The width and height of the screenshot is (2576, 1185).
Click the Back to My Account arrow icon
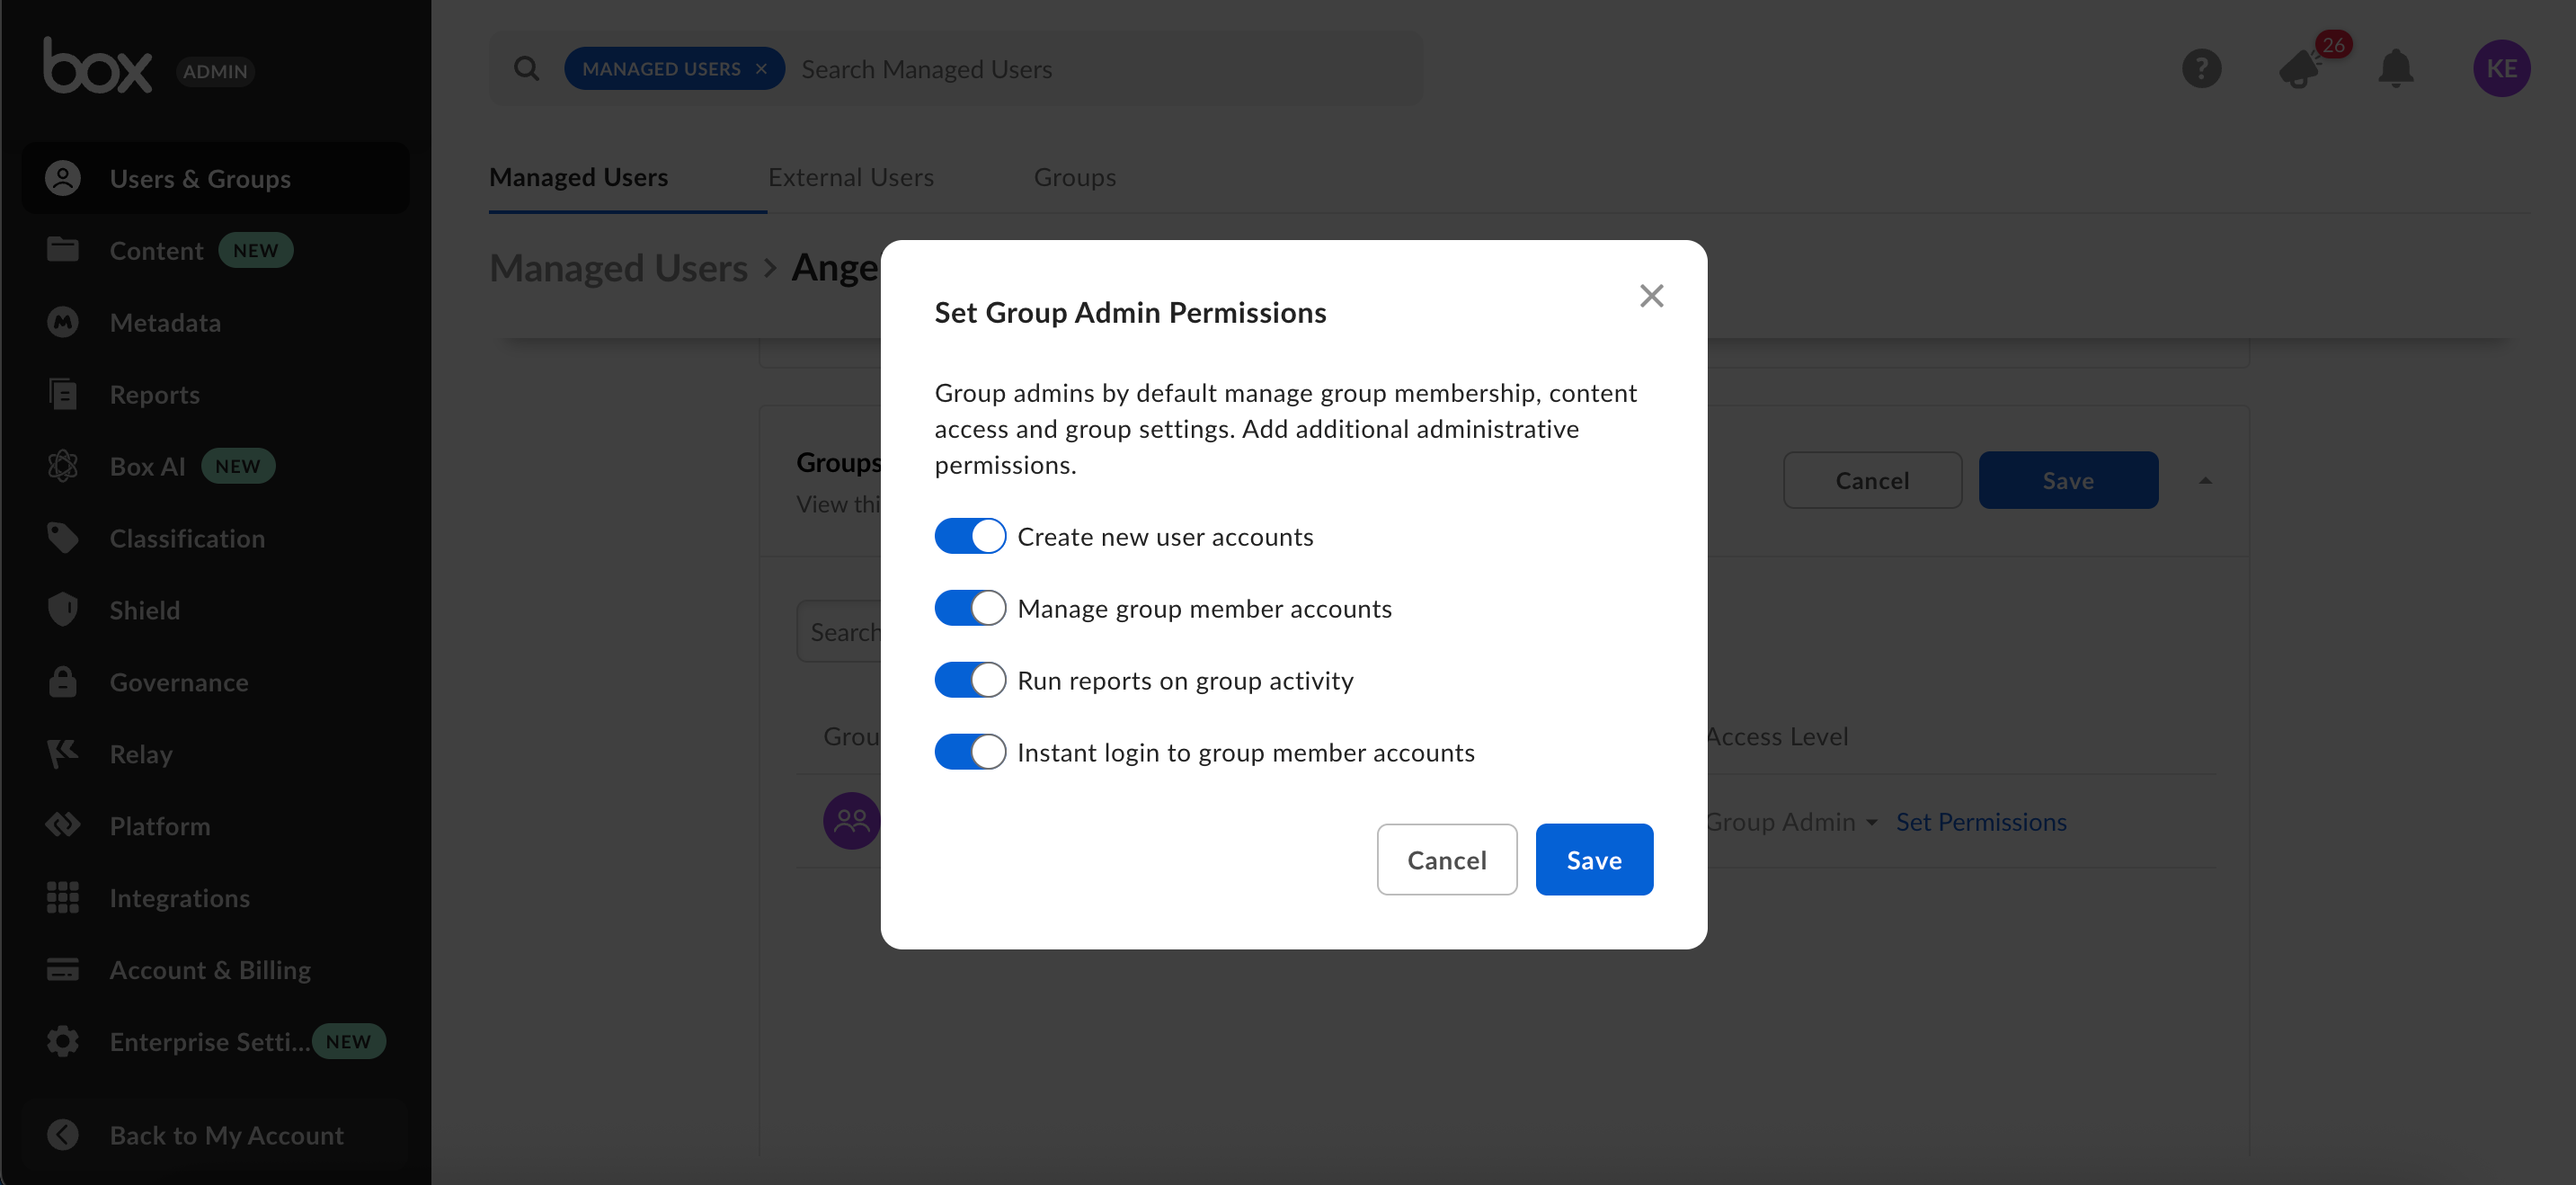(x=63, y=1134)
